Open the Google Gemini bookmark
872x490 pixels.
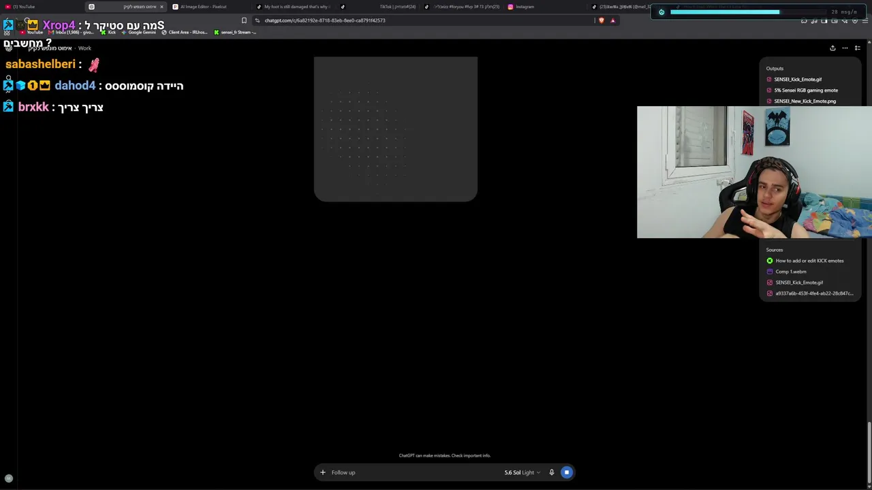tap(139, 32)
